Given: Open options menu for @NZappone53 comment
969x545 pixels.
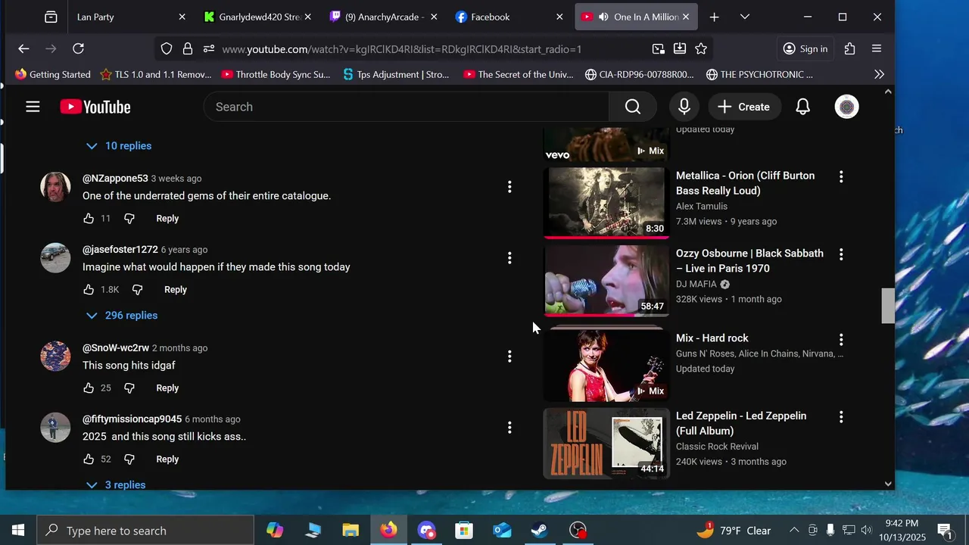Looking at the screenshot, I should pos(509,187).
